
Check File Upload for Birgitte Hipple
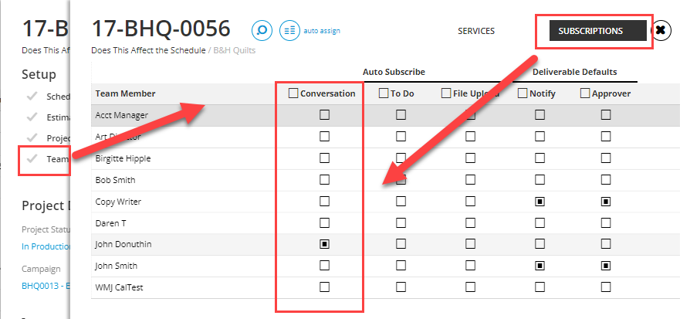tap(470, 158)
